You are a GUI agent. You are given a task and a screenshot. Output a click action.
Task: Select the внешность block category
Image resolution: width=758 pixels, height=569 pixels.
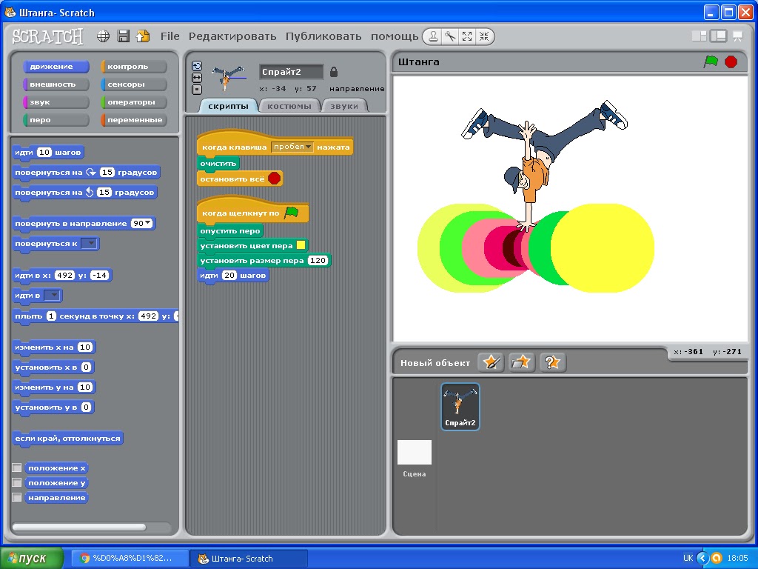pyautogui.click(x=56, y=84)
